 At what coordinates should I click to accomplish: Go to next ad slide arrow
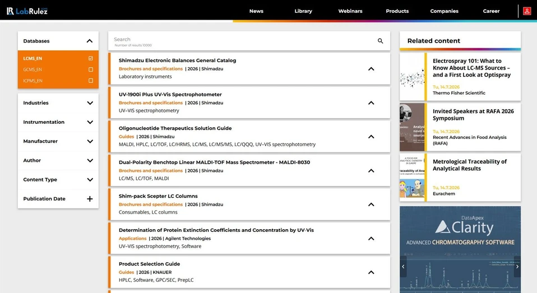517,267
